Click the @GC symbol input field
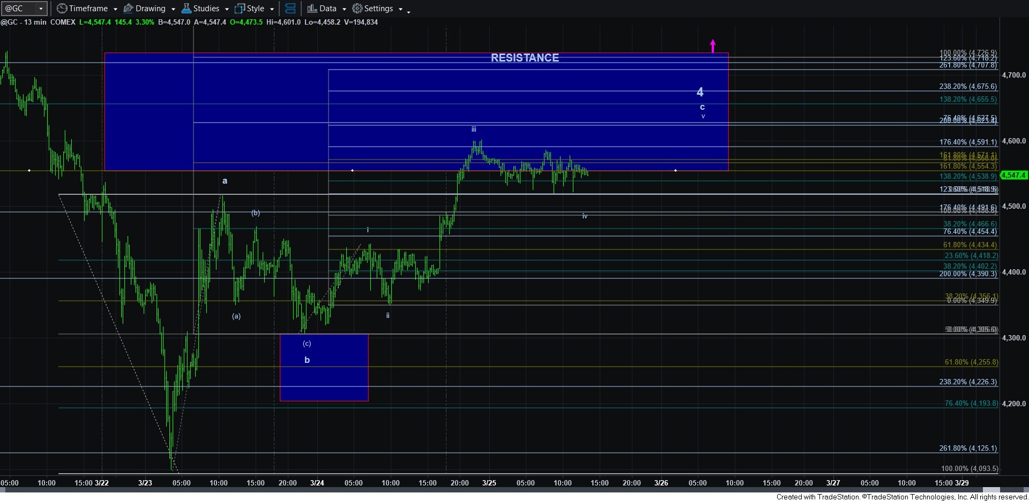Screen dimensions: 1029x501 click(x=19, y=9)
